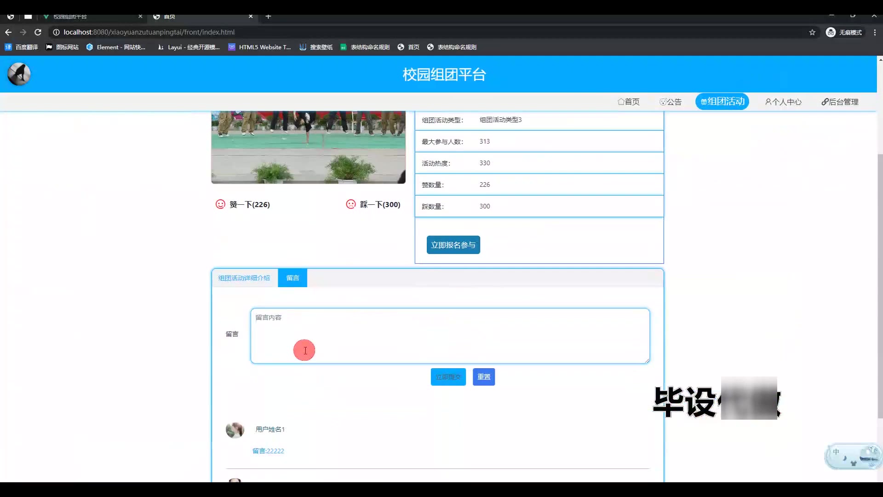Click the smiley like icon 赞一下

[x=220, y=204]
